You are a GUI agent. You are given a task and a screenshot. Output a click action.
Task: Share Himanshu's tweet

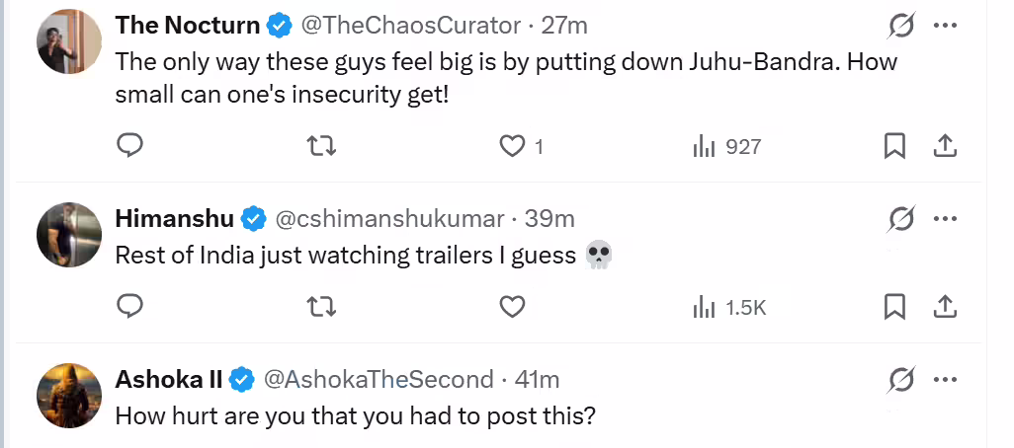[x=945, y=307]
